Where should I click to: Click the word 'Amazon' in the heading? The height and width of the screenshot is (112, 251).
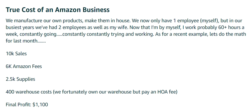68,10
